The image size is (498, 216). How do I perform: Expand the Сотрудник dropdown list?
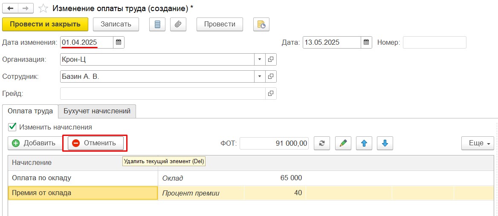coord(260,76)
